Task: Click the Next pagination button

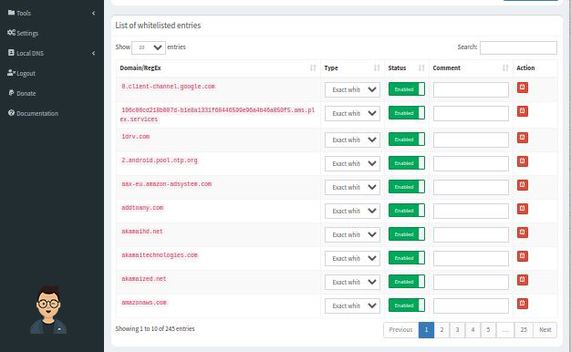Action: click(x=545, y=330)
